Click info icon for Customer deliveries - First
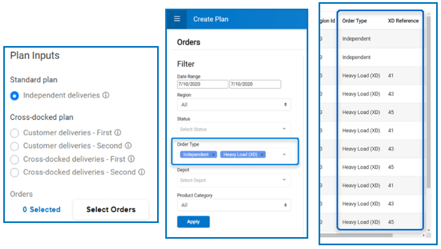 [x=118, y=133]
